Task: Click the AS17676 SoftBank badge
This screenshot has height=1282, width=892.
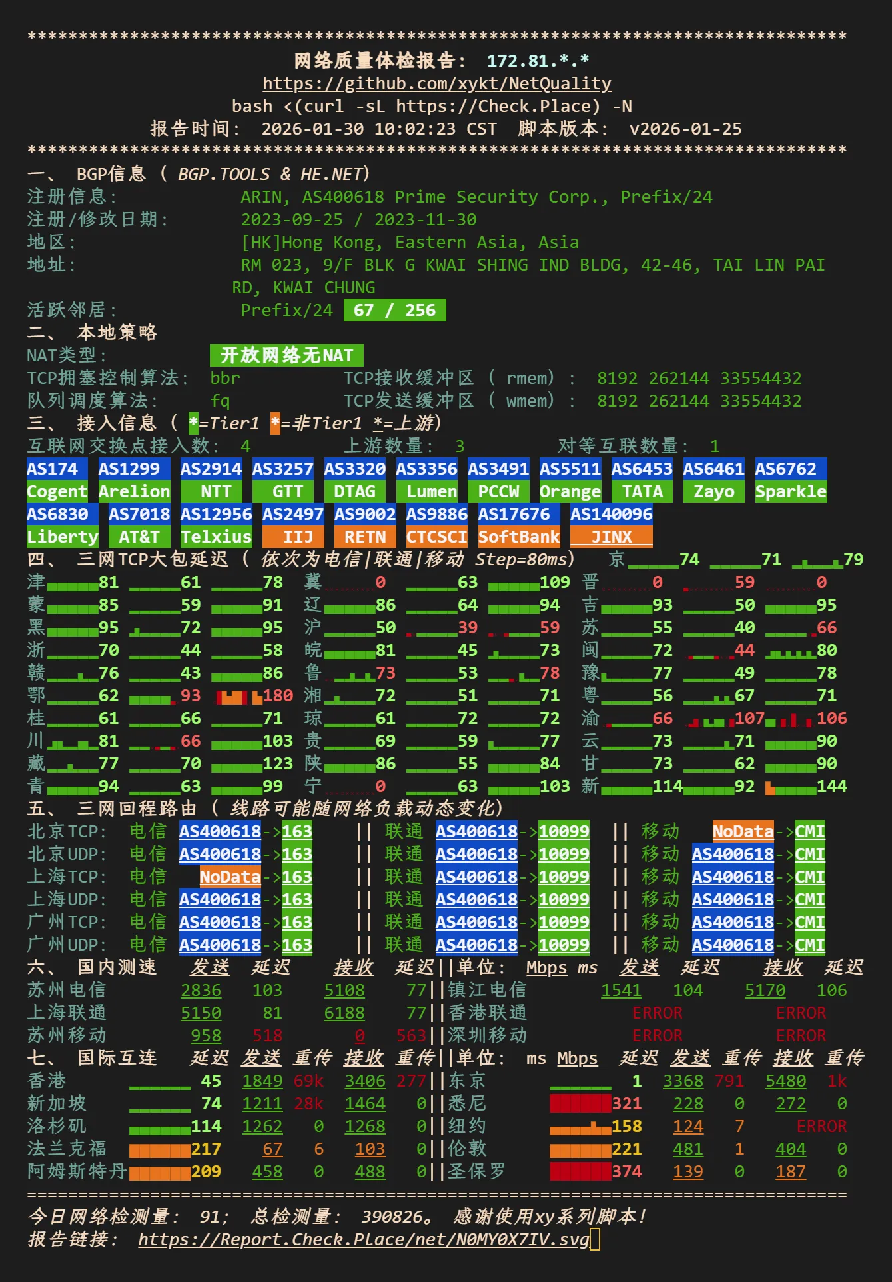Action: (x=518, y=525)
